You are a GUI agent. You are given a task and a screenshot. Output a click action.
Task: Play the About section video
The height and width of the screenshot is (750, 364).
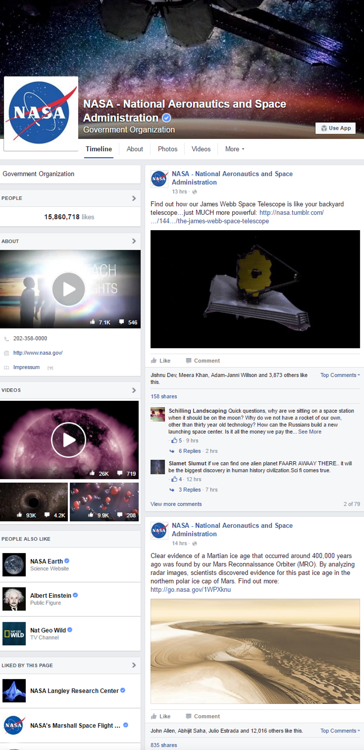pyautogui.click(x=69, y=289)
